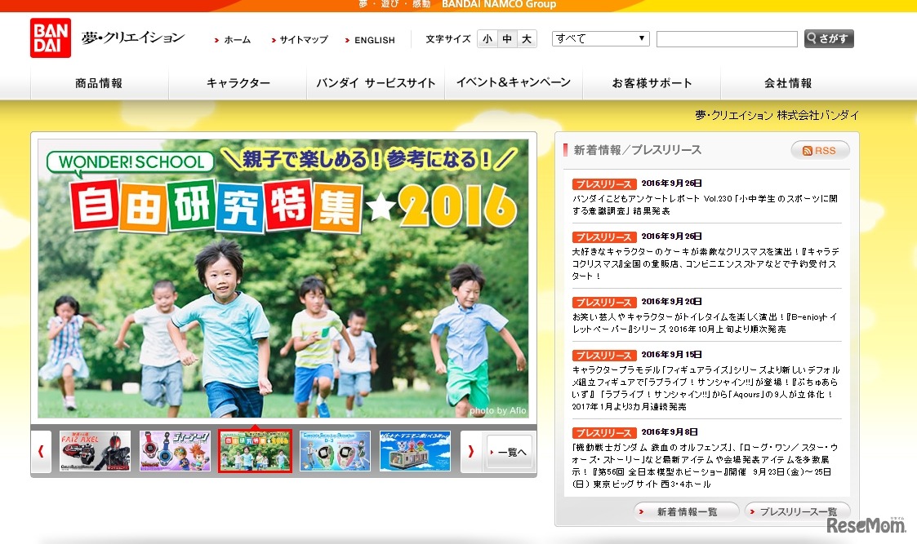917x544 pixels.
Task: Open 商品情報 menu
Action: (x=99, y=83)
